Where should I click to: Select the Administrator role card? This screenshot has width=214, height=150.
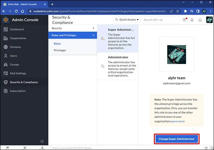point(118,66)
